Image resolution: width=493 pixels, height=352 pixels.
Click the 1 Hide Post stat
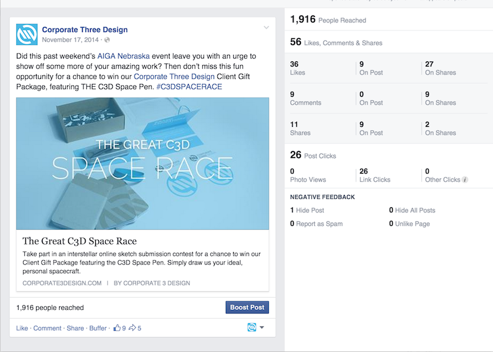tap(307, 210)
